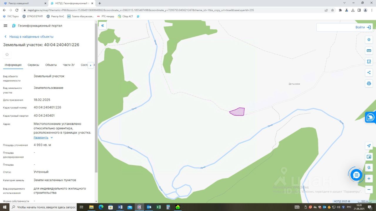This screenshot has width=376, height=211.
Task: Open Task View from the taskbar
Action: click(82, 207)
